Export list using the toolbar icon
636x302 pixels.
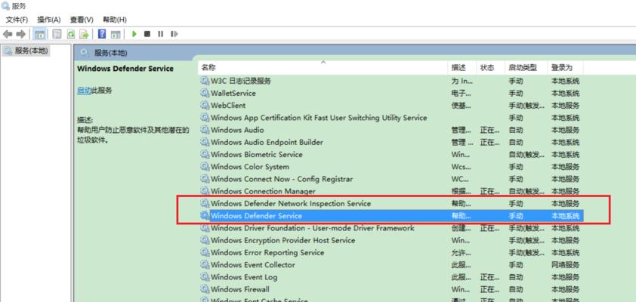[84, 34]
